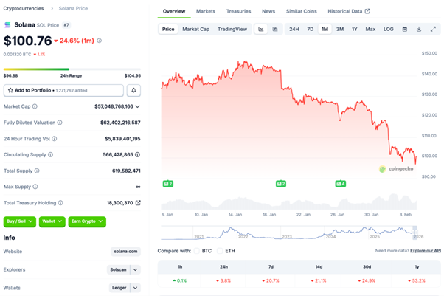This screenshot has width=444, height=296.
Task: Toggle LOG scale on chart
Action: coord(389,29)
